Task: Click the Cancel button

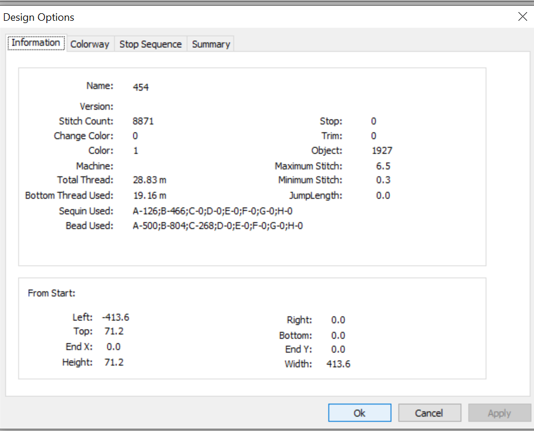Action: 429,413
